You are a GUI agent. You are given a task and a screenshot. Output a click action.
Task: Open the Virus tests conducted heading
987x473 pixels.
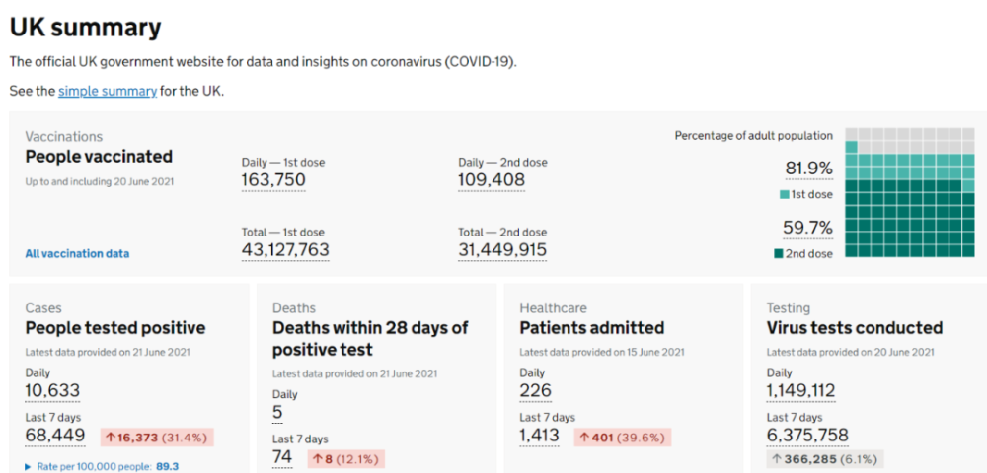(855, 327)
